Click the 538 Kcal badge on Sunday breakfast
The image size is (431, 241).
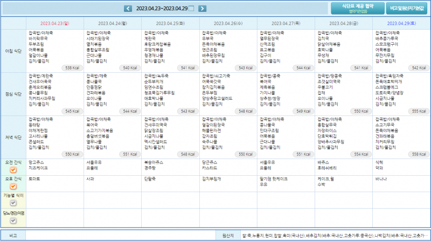pyautogui.click(x=72, y=68)
